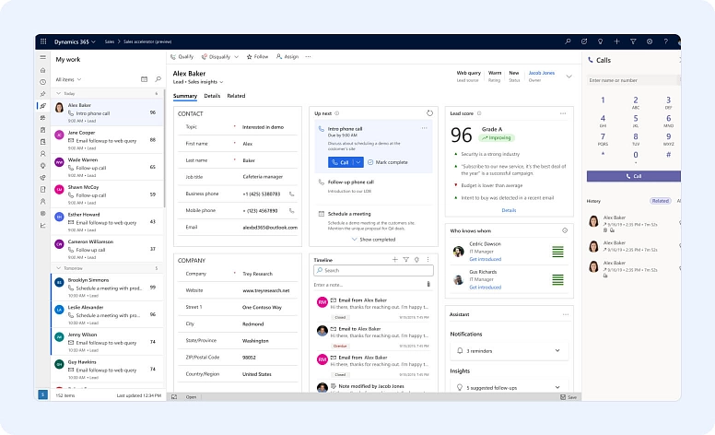Switch to the Details tab
Image resolution: width=715 pixels, height=435 pixels.
click(x=212, y=96)
